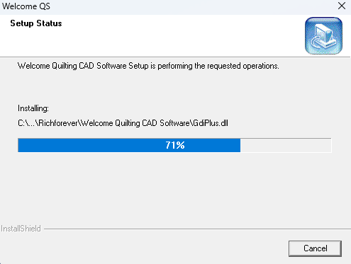
Task: Click the Installing: label
Action: [33, 108]
